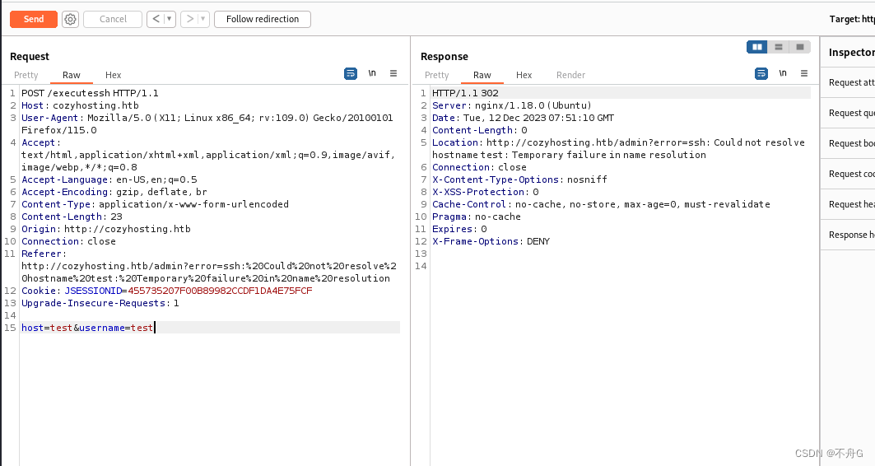The height and width of the screenshot is (466, 875).
Task: Click the User-Agent request header line
Action: coord(207,123)
